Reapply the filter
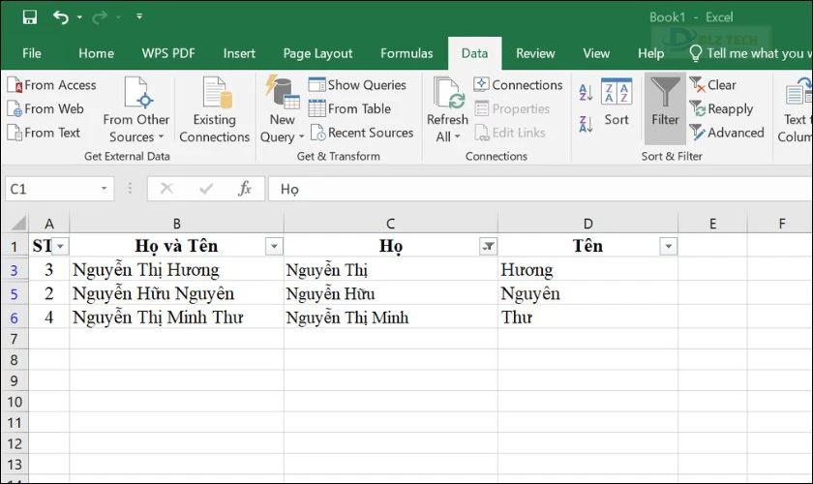Screen dimensions: 813x484 click(721, 109)
